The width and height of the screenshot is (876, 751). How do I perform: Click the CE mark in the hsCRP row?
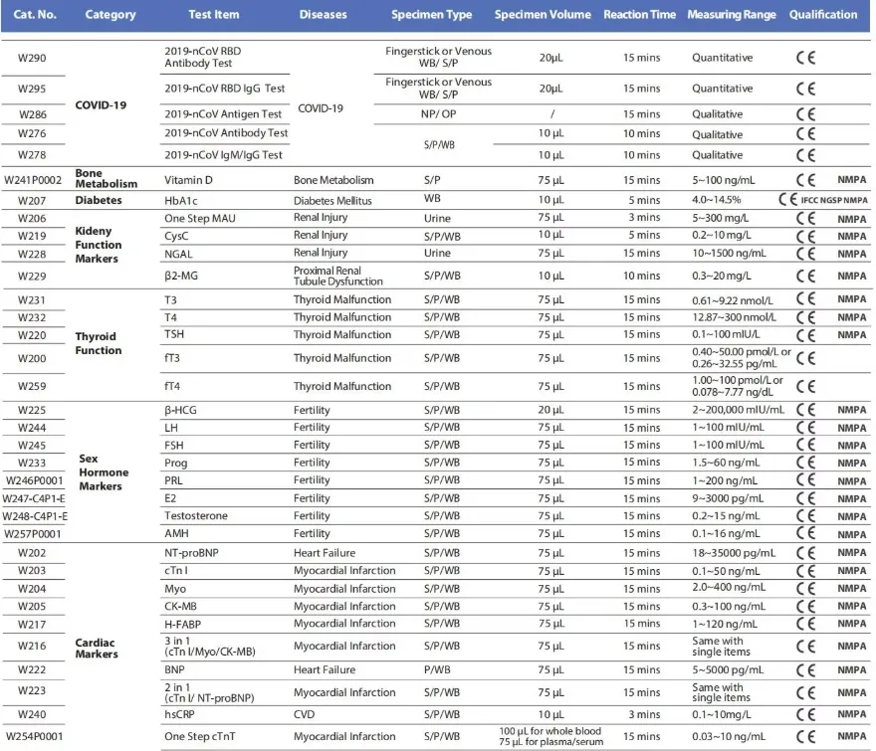pyautogui.click(x=806, y=714)
